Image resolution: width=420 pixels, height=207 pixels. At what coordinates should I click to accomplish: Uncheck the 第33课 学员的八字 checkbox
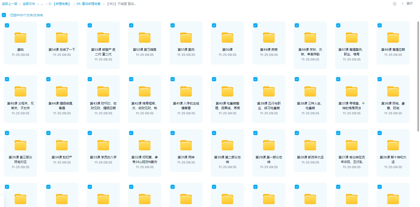[90, 133]
